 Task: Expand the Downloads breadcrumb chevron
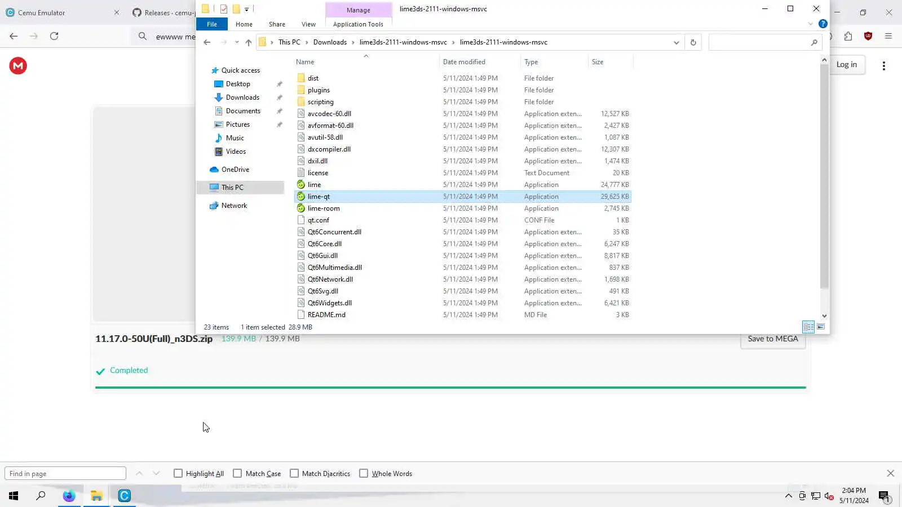tap(353, 42)
